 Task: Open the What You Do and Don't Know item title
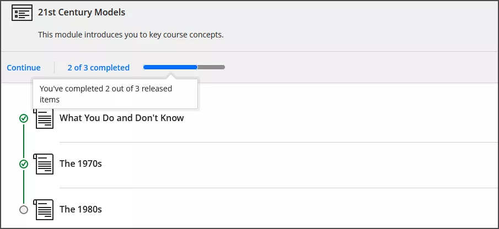(121, 118)
